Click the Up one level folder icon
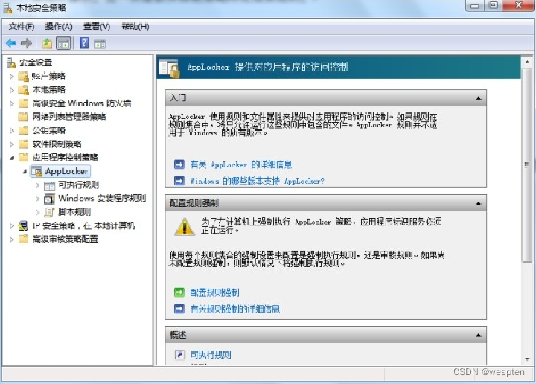536x384 pixels. click(47, 43)
